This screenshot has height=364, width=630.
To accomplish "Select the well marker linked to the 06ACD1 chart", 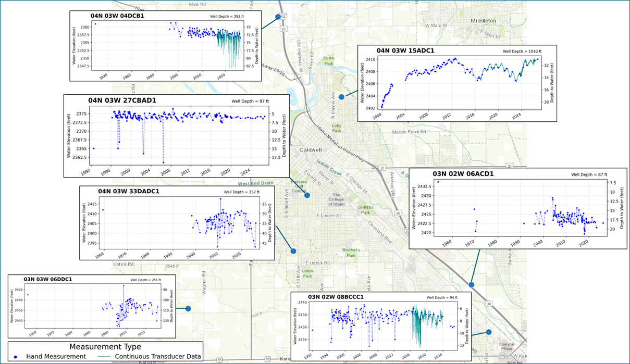I will 471,285.
